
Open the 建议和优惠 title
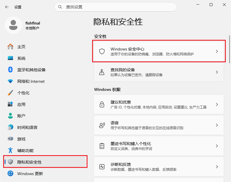[x=121, y=102]
